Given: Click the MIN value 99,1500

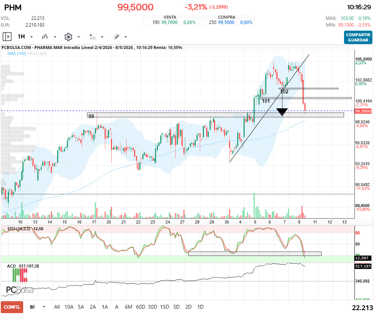Looking at the screenshot, I should tap(346, 25).
